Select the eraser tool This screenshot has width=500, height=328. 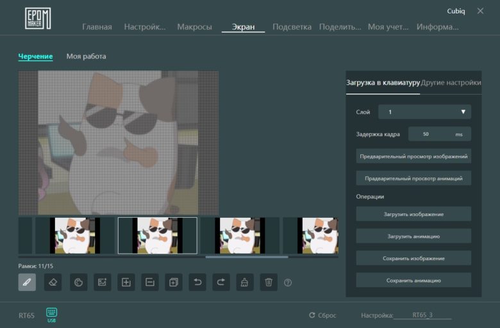coord(53,282)
